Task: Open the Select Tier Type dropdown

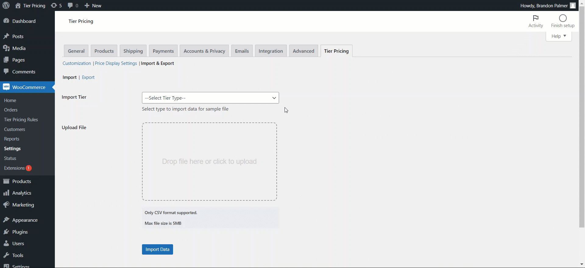Action: tap(210, 98)
